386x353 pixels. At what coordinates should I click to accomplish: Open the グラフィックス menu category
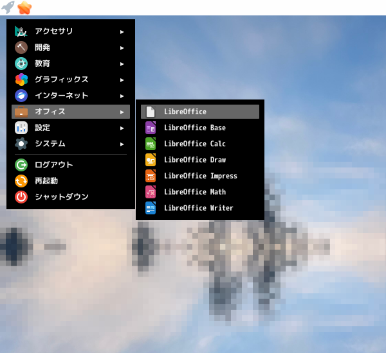(x=71, y=80)
